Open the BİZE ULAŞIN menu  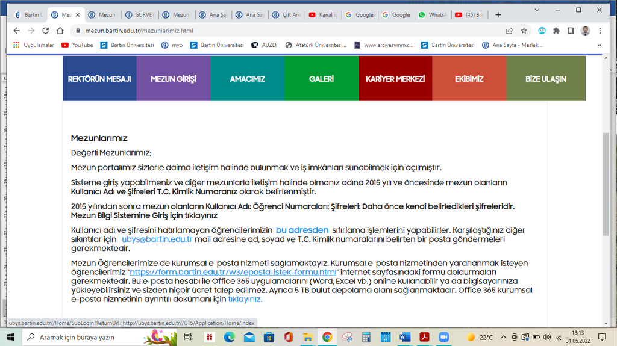pos(546,79)
